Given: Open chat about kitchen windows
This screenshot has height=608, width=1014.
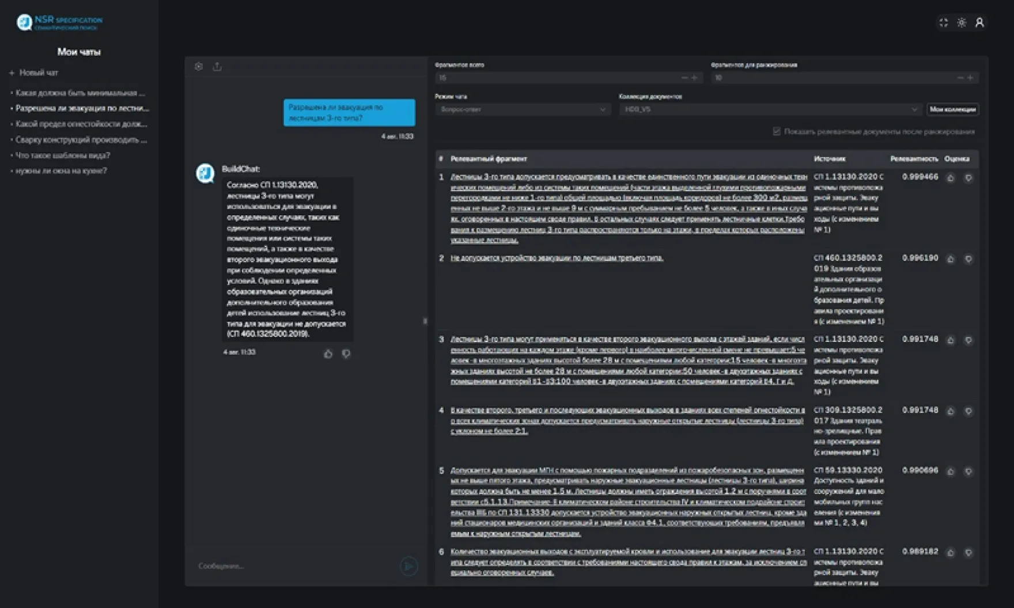Looking at the screenshot, I should 60,170.
